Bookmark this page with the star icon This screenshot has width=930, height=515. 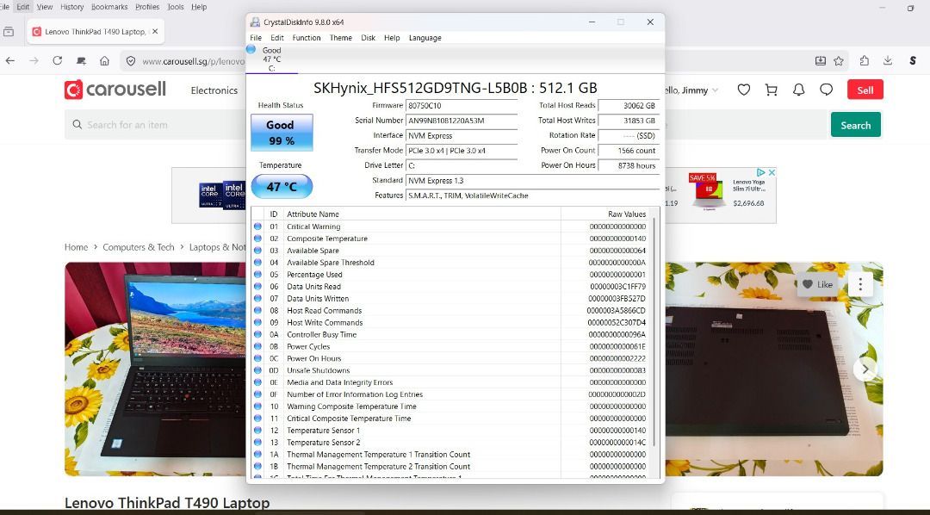pyautogui.click(x=839, y=60)
